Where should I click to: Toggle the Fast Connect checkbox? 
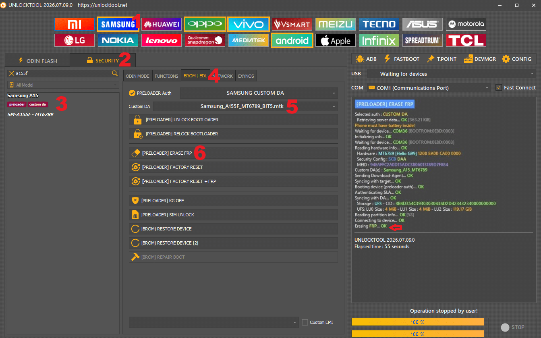coord(499,87)
